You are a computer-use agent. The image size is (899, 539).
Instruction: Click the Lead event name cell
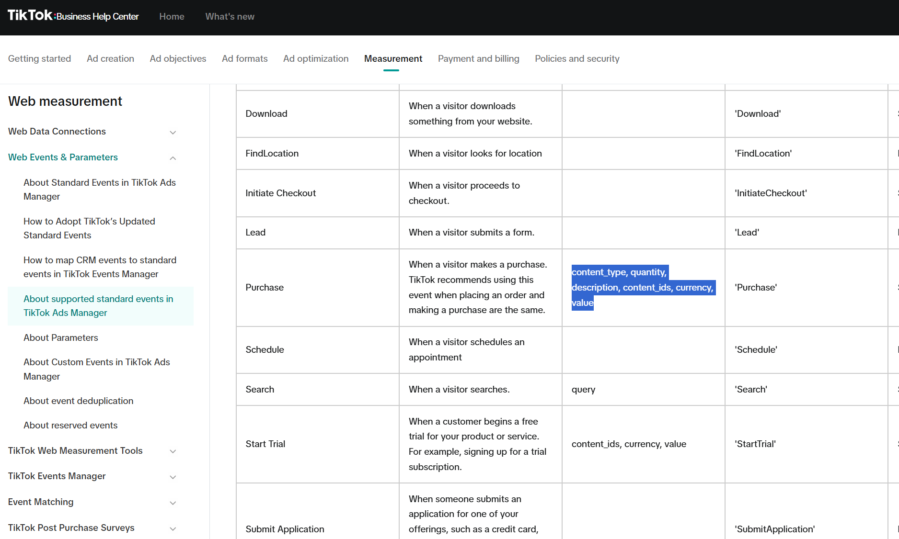[x=318, y=233]
